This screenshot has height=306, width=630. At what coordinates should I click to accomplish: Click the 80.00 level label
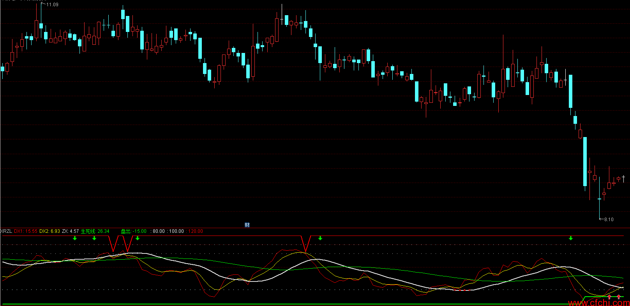coord(158,231)
